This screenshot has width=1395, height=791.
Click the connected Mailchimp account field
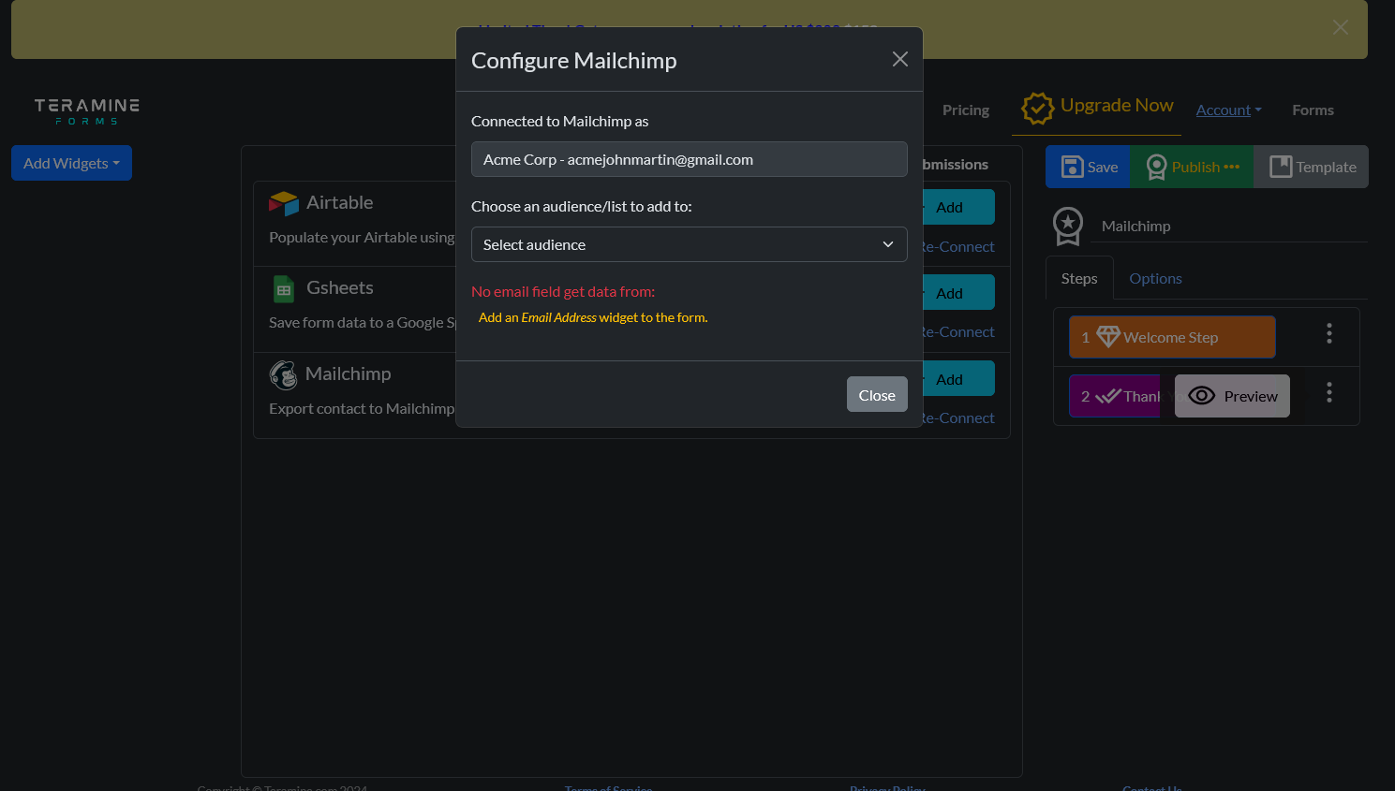(x=689, y=159)
